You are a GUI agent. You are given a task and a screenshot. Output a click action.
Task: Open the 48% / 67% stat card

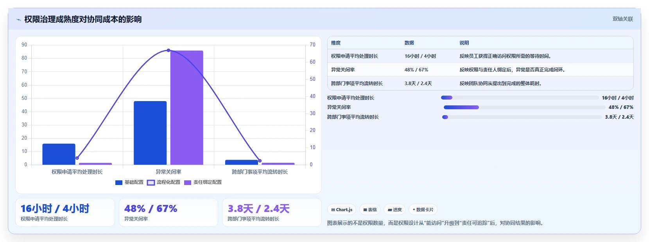[x=169, y=212]
